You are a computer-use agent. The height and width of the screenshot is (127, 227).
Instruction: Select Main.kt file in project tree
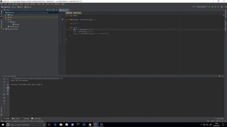(x=16, y=24)
